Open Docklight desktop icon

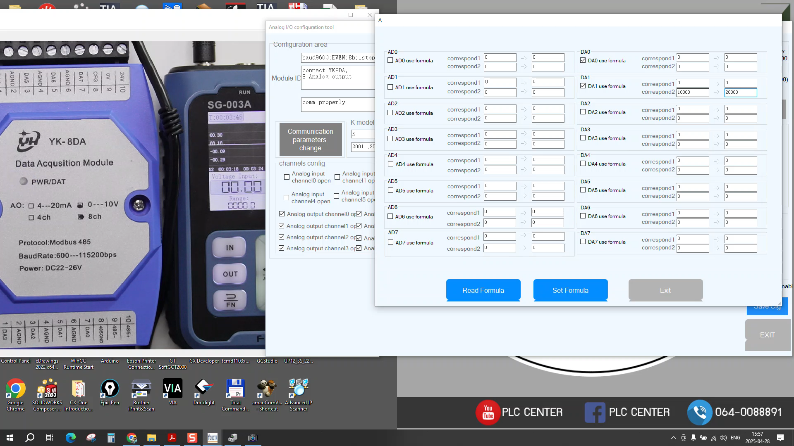pos(204,389)
